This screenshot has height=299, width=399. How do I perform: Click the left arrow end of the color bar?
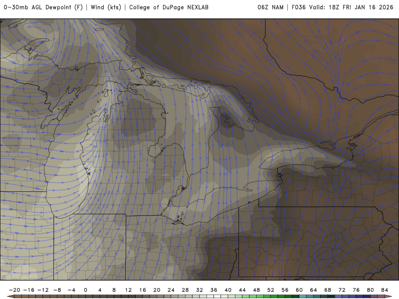10,297
